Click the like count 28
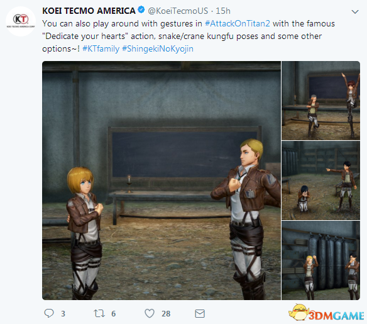Viewport: 367px width, 324px height. (166, 314)
